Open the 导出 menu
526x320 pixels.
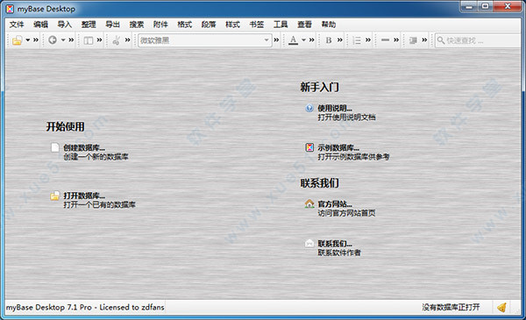(x=112, y=25)
